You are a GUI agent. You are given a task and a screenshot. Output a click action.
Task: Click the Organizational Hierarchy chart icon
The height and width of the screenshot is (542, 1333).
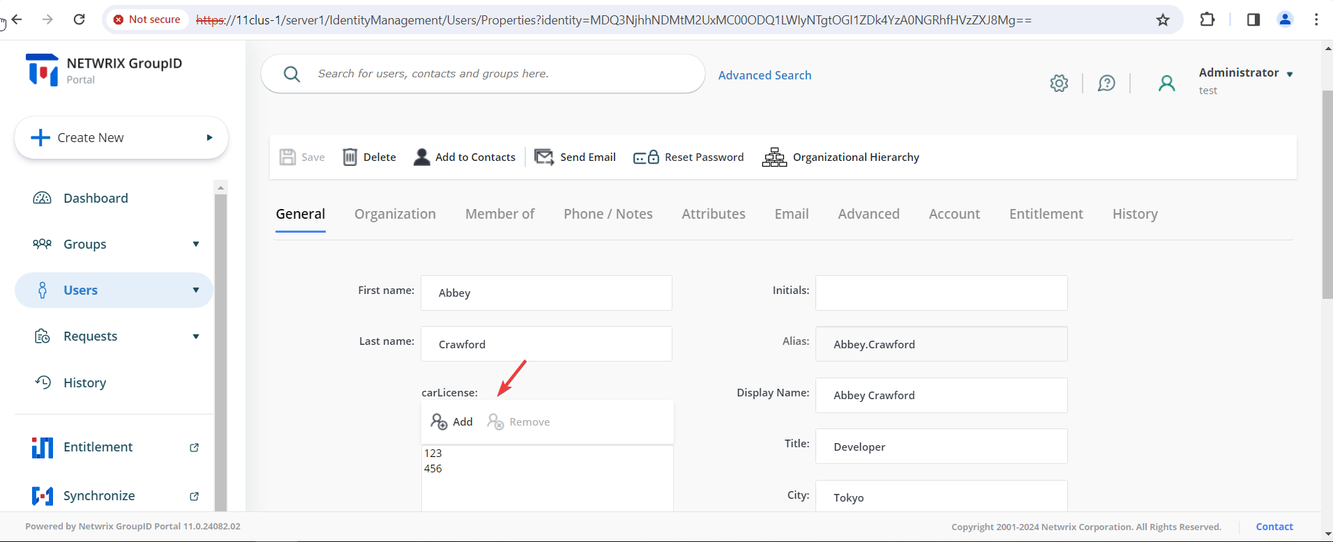click(774, 157)
